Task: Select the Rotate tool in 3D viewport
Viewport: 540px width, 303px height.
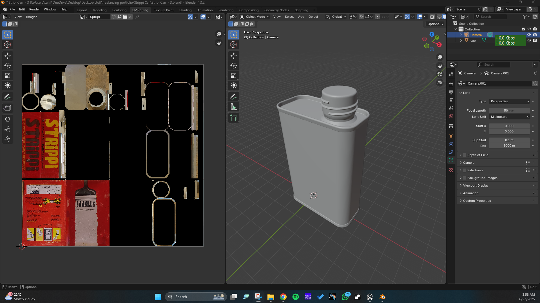Action: point(234,66)
